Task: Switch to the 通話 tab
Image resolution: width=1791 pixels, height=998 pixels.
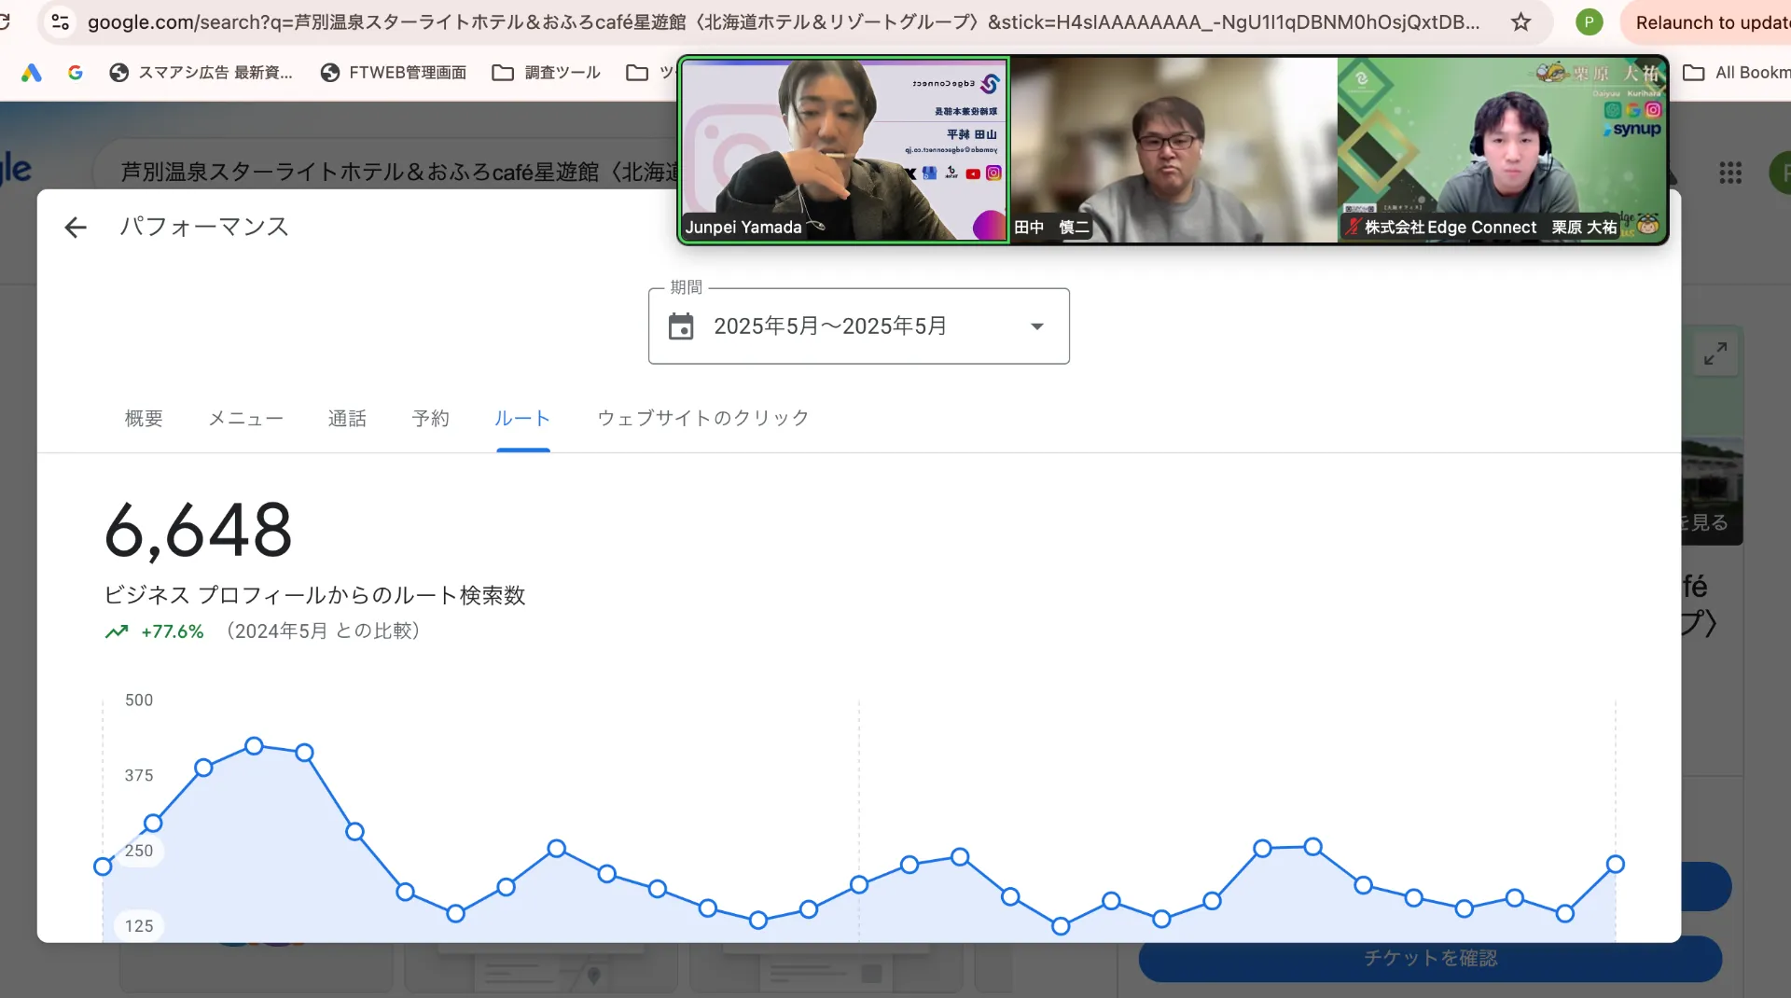Action: point(347,419)
